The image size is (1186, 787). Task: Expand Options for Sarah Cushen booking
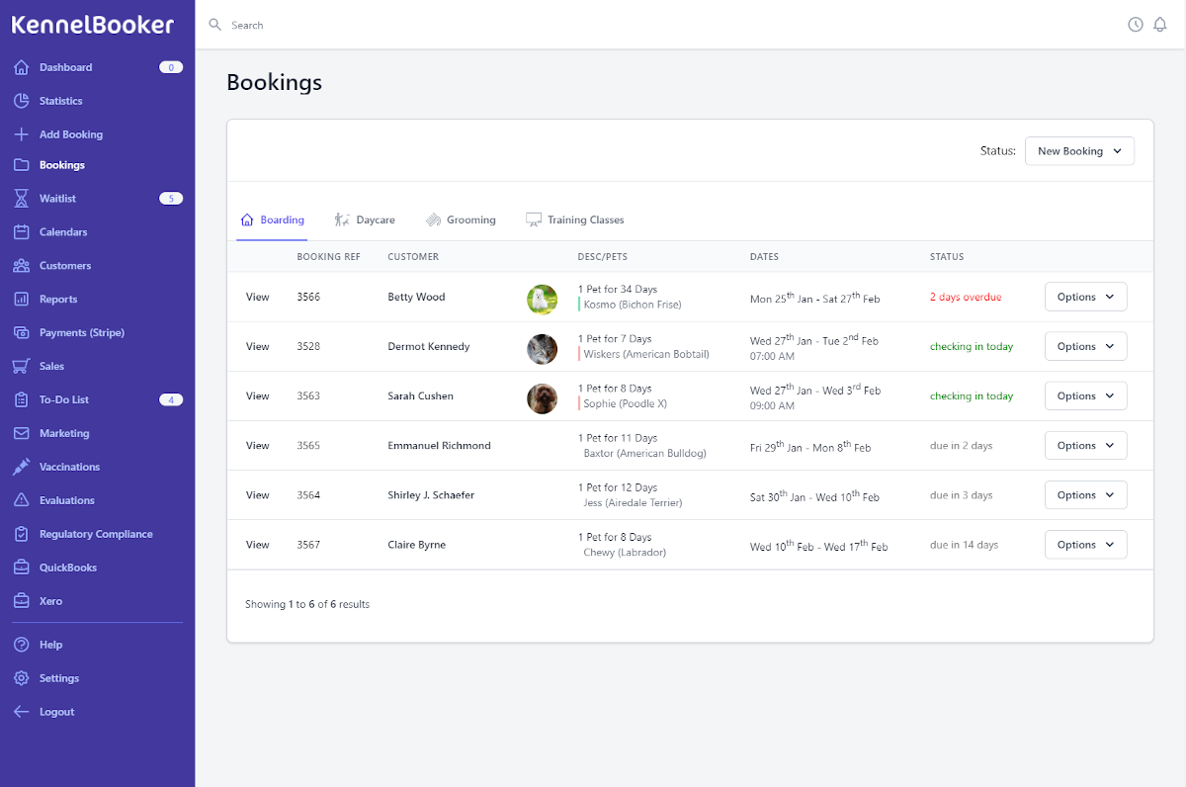pyautogui.click(x=1085, y=395)
